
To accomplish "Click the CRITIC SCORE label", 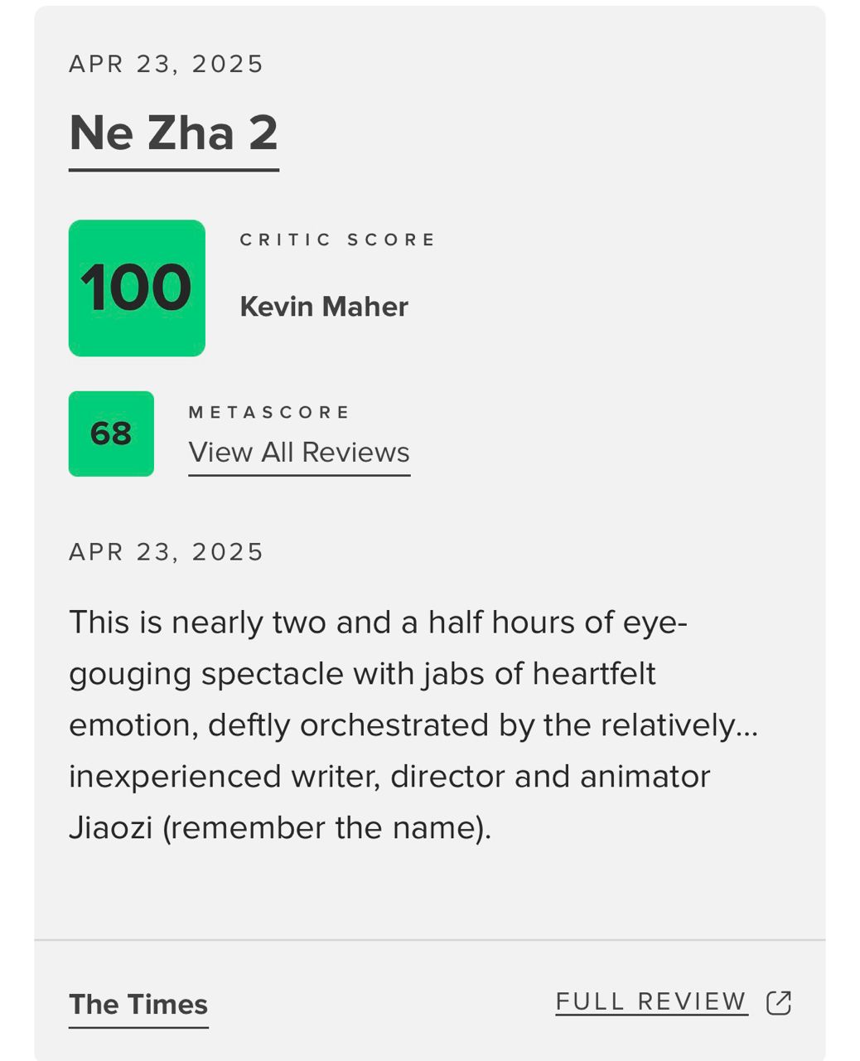I will 337,240.
